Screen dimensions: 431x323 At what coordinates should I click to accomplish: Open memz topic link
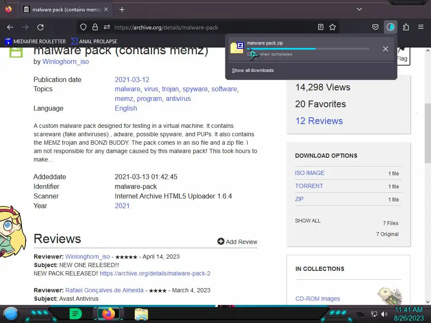(x=124, y=98)
